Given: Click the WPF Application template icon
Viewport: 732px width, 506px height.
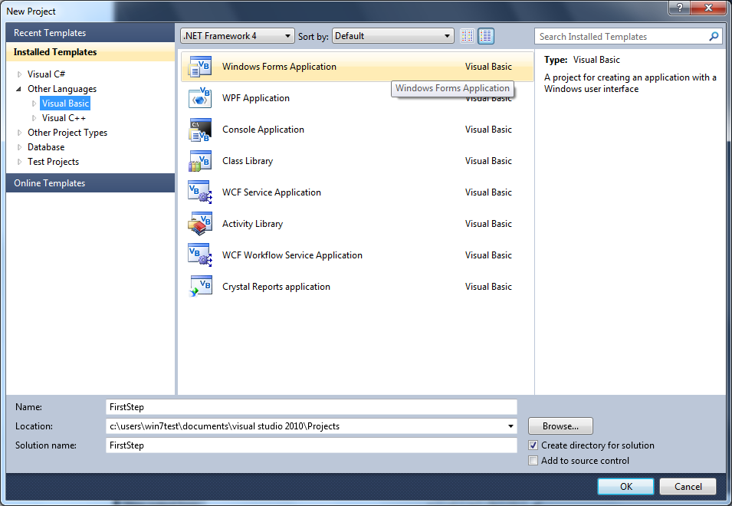Looking at the screenshot, I should coord(200,98).
